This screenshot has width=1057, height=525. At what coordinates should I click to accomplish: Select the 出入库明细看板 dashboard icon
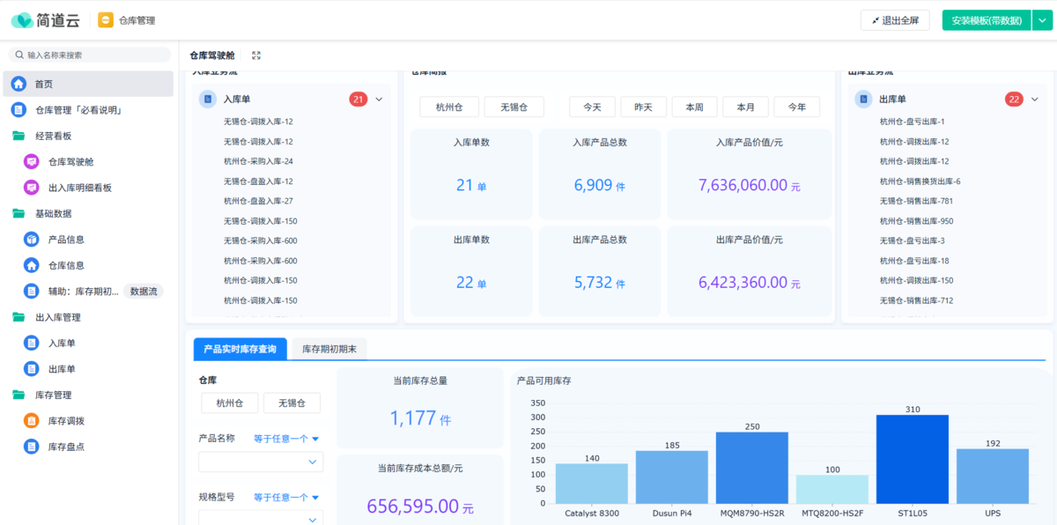(31, 188)
